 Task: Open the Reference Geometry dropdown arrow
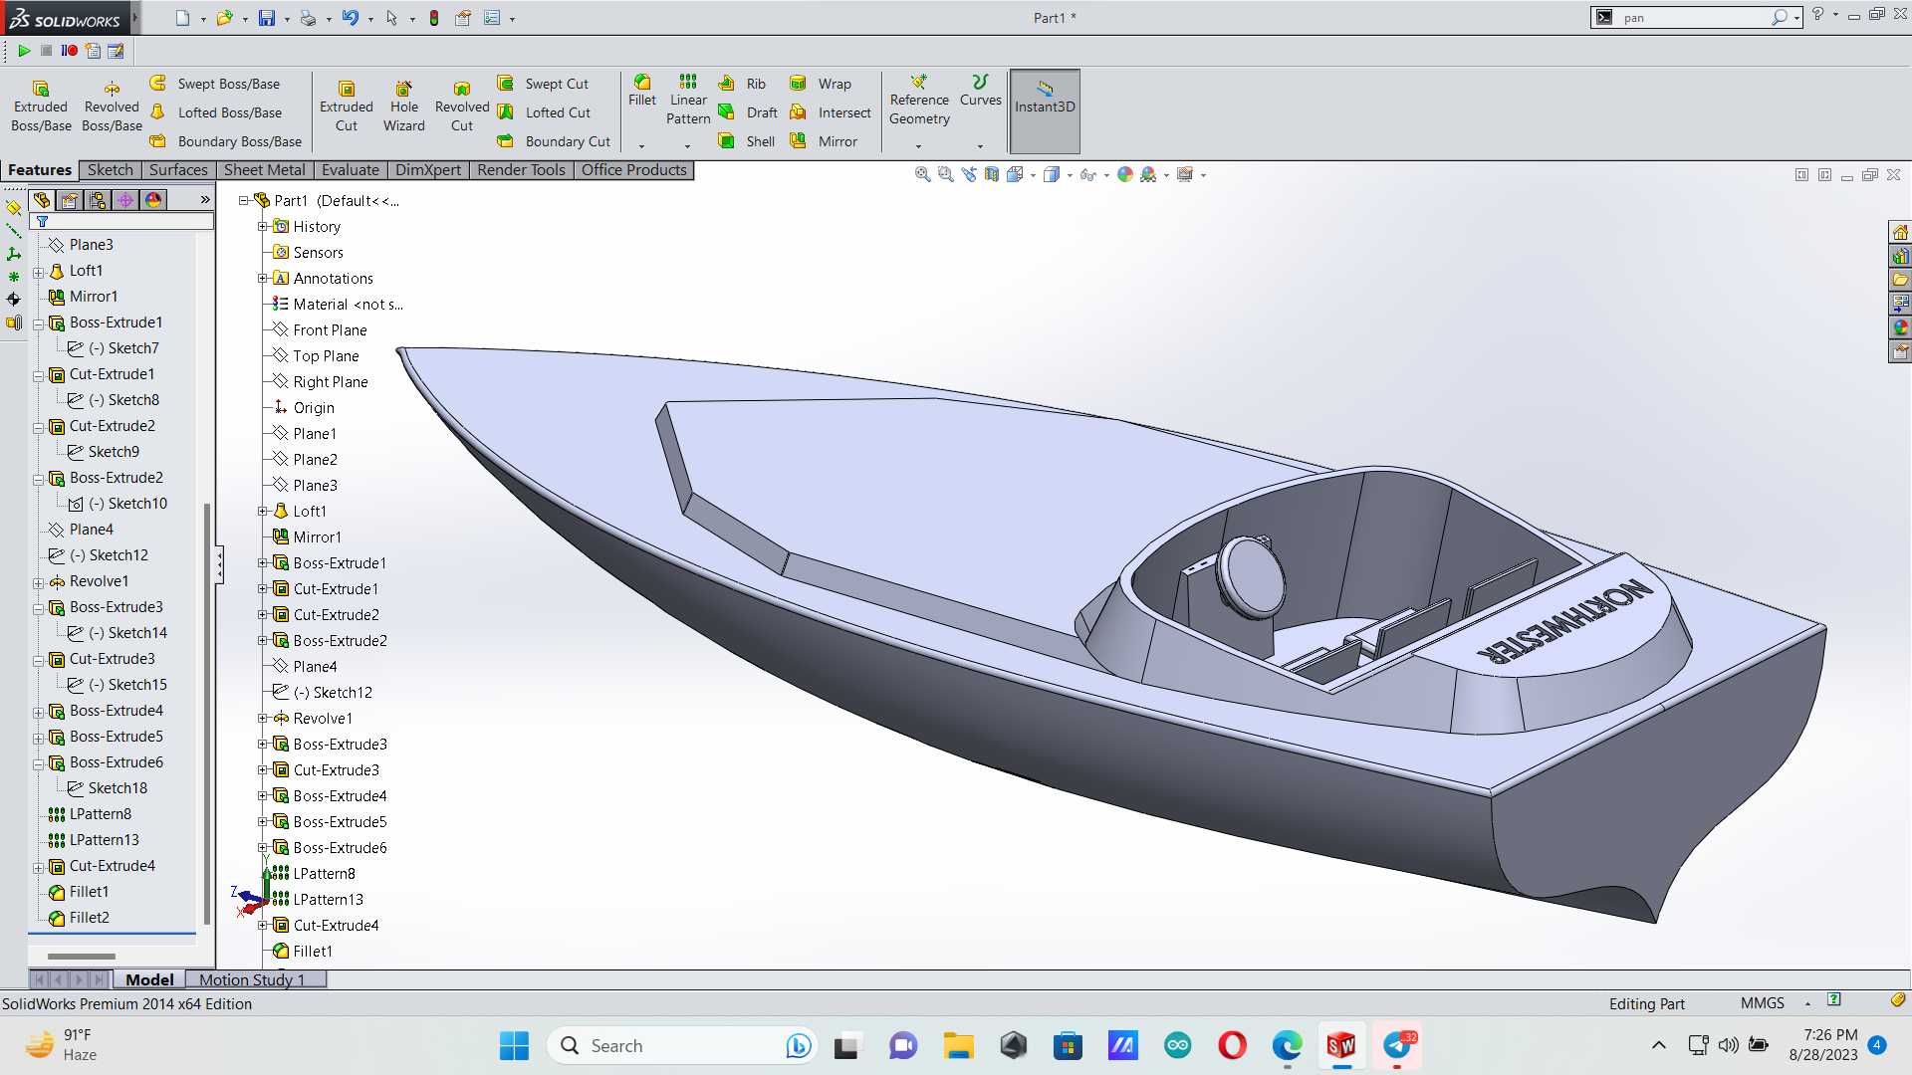click(918, 146)
